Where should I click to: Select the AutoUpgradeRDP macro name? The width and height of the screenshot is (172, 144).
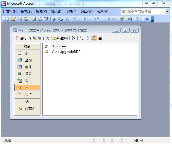(x=66, y=51)
